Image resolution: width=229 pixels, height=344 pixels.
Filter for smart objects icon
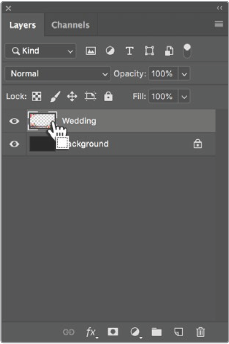point(169,51)
